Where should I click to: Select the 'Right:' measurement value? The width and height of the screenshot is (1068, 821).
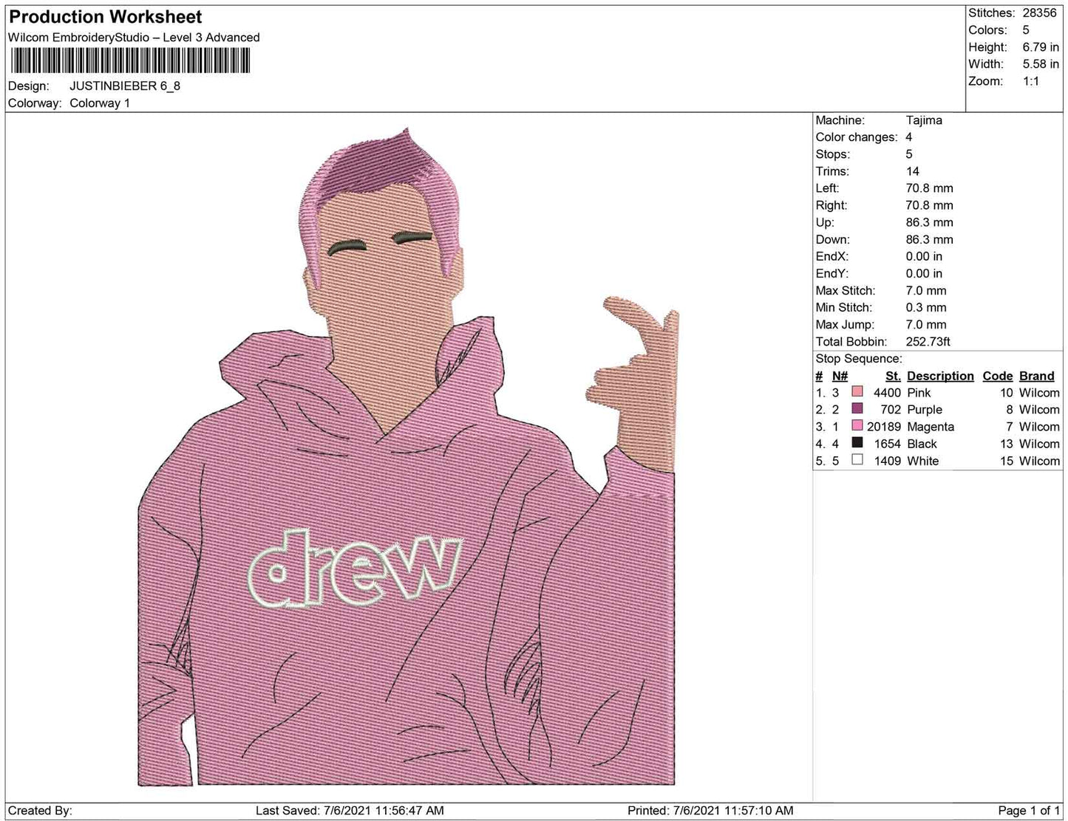[x=930, y=205]
